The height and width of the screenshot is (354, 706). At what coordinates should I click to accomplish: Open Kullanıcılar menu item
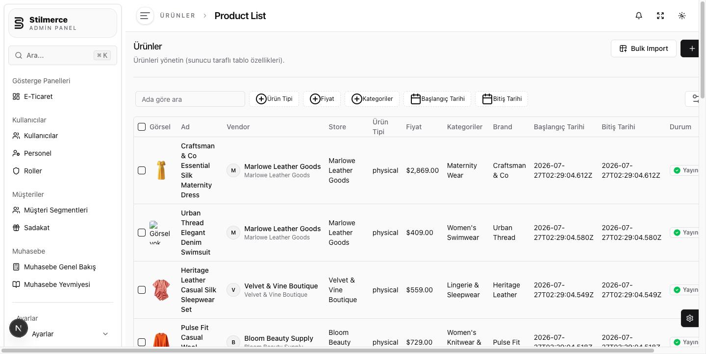tap(63, 136)
